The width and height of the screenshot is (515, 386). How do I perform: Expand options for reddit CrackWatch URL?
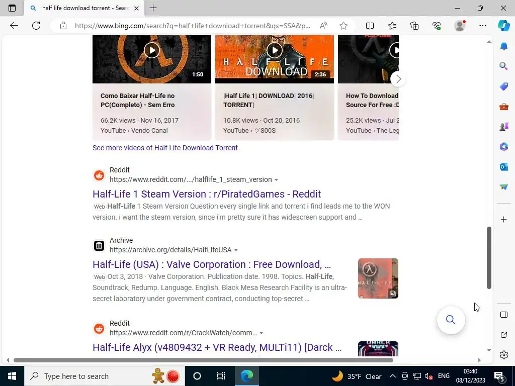click(261, 333)
